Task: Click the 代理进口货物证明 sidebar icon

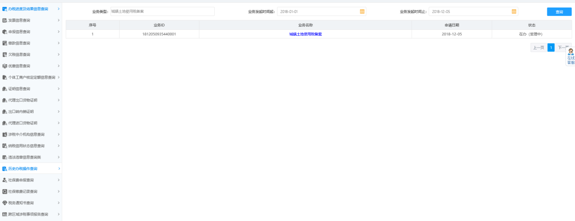Action: tap(5, 123)
